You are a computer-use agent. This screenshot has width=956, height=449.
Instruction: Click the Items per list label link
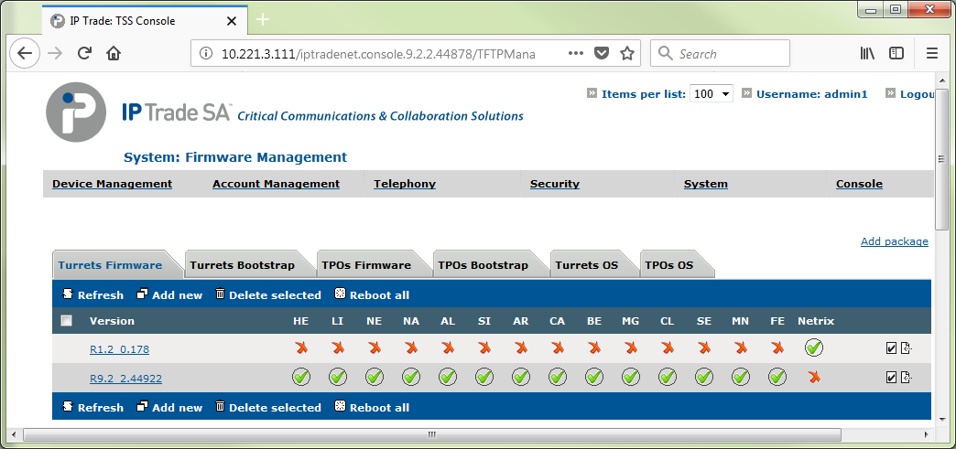(x=643, y=94)
